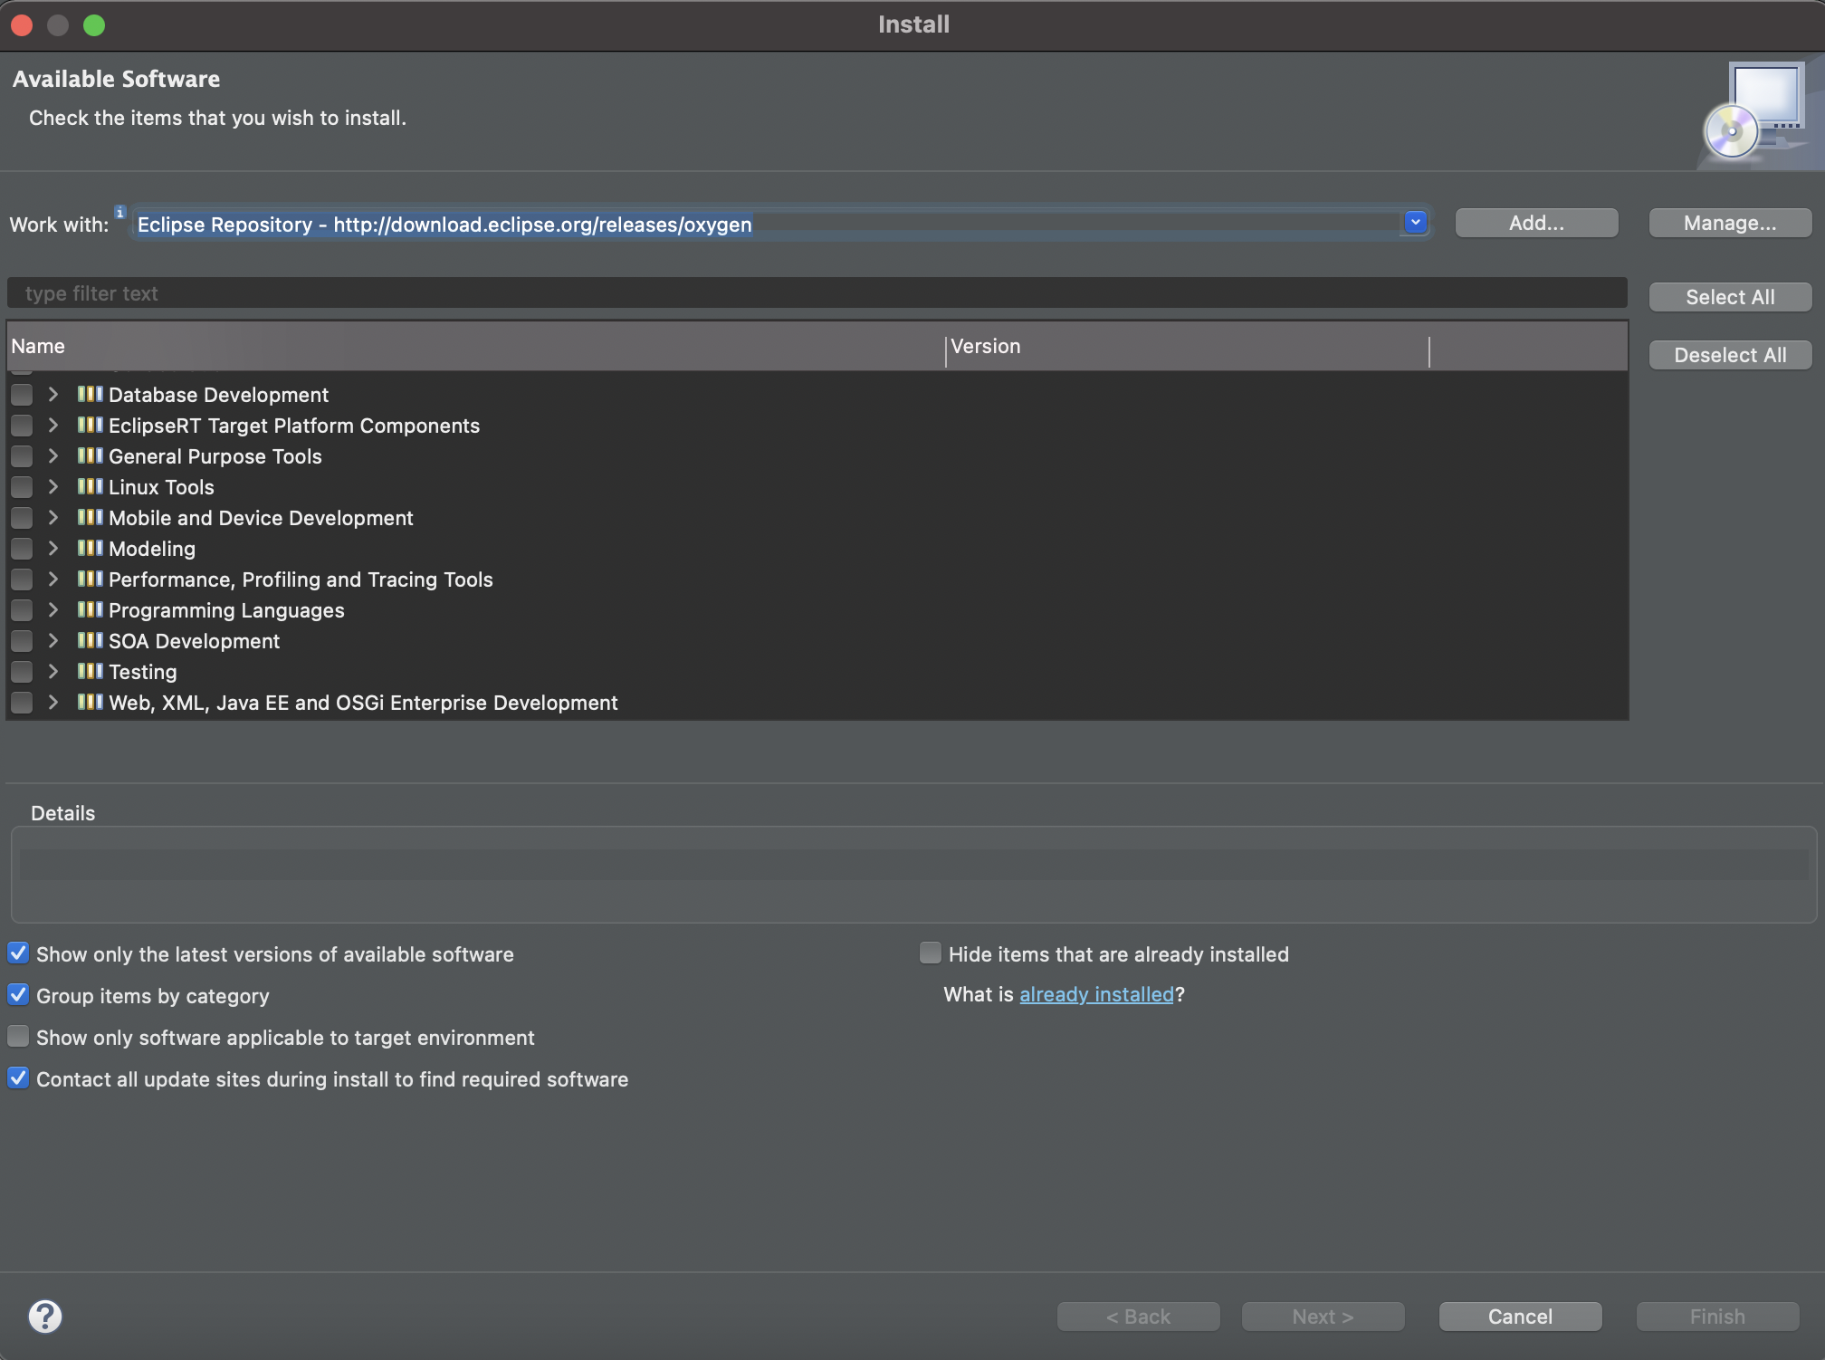The image size is (1825, 1360).
Task: Open the Work with repository dropdown
Action: 1415,222
